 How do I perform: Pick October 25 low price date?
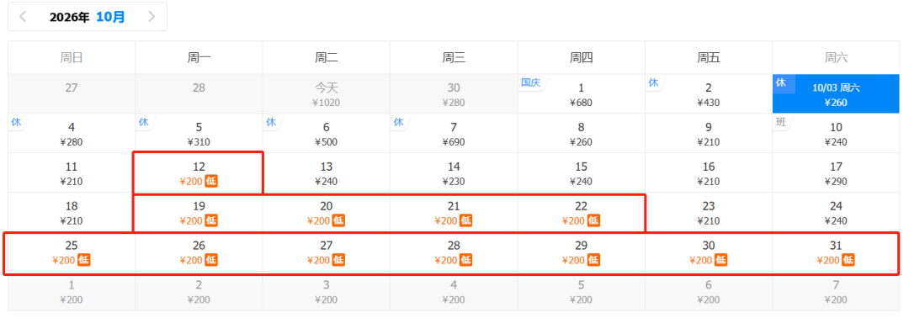[x=72, y=252]
